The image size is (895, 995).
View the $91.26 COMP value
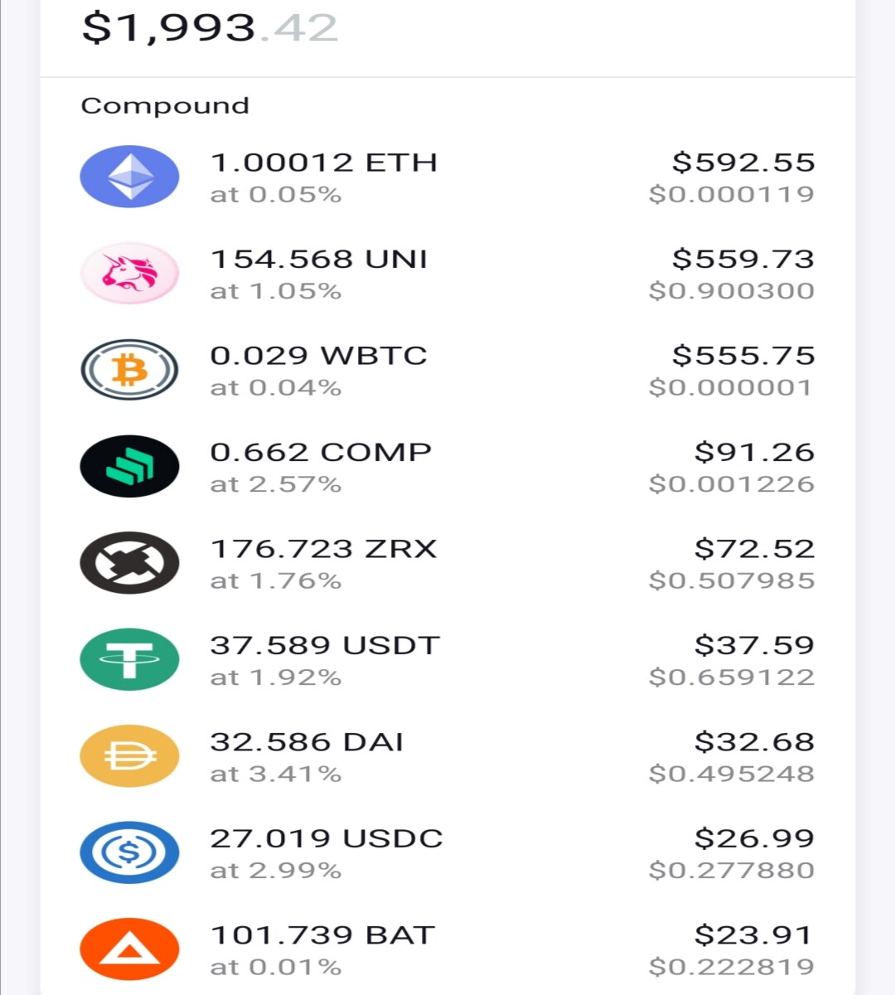[754, 452]
